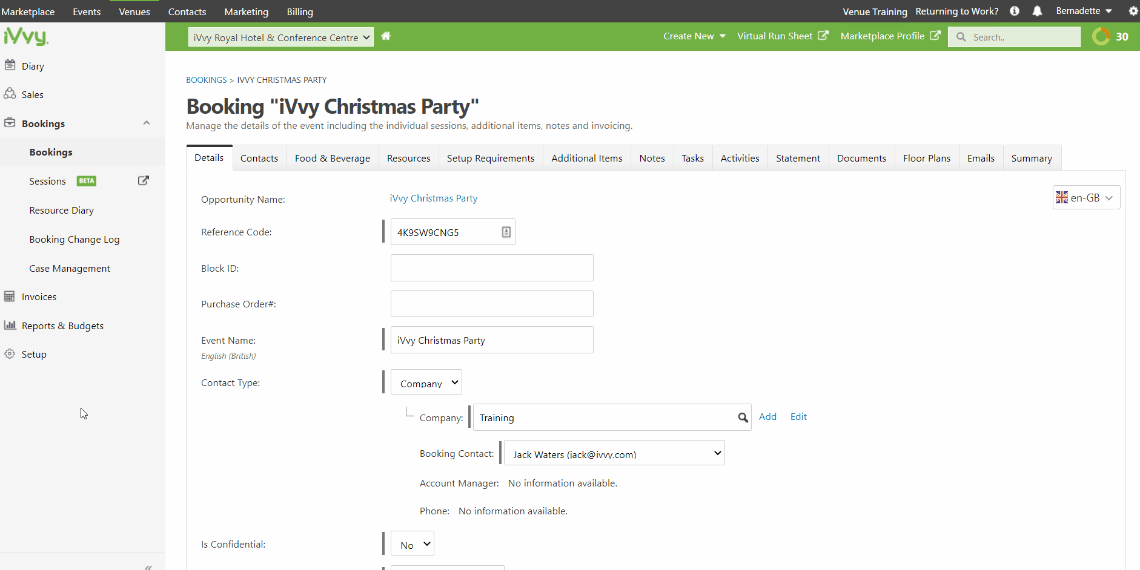
Task: Open the info icon in top bar
Action: point(1015,11)
